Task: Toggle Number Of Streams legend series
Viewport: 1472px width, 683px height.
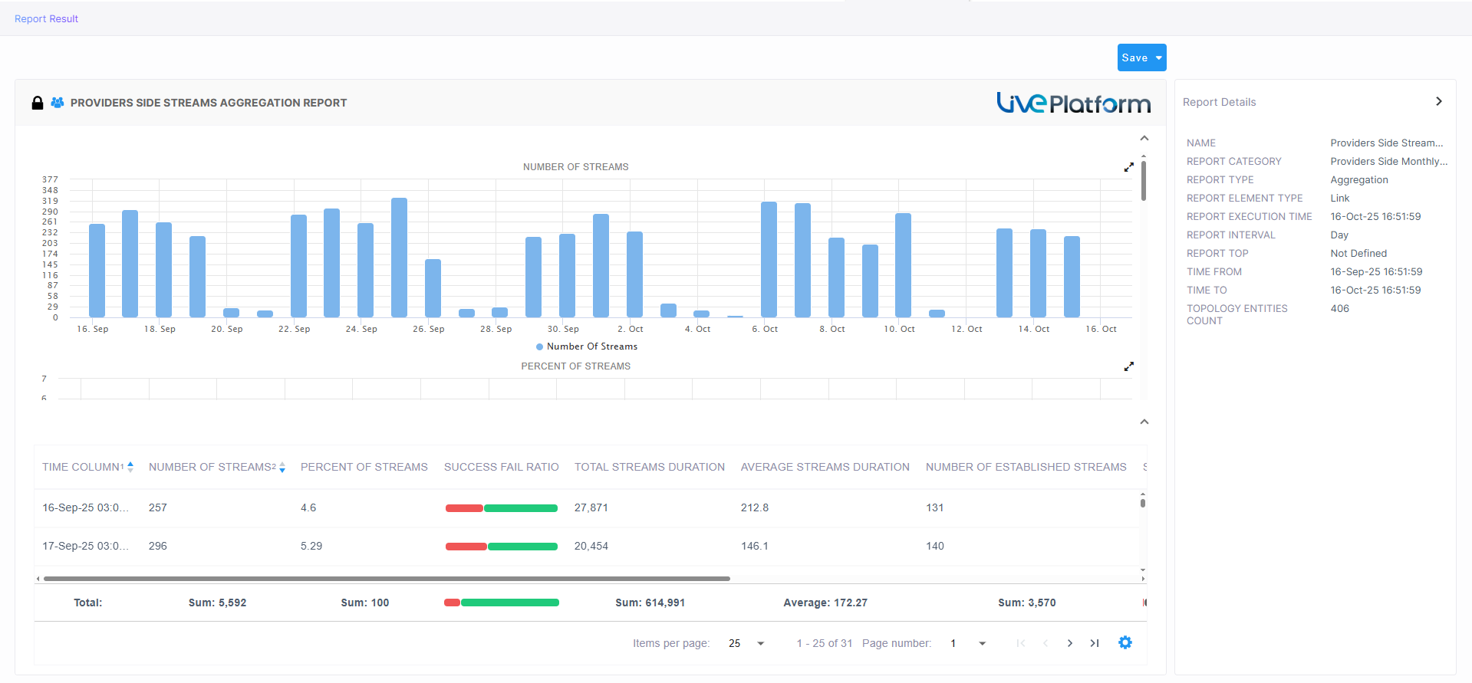Action: (x=587, y=346)
